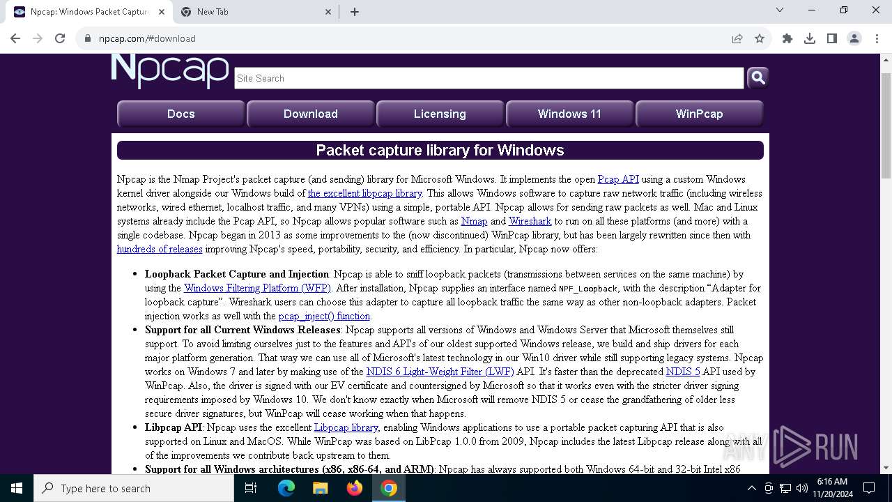Launch Microsoft Edge from taskbar

[x=286, y=488]
